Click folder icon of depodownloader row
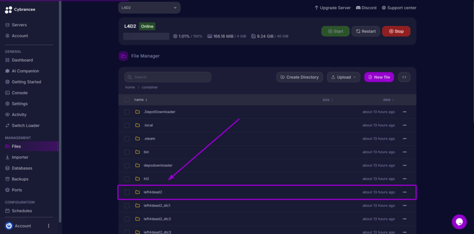The width and height of the screenshot is (474, 234). 137,166
